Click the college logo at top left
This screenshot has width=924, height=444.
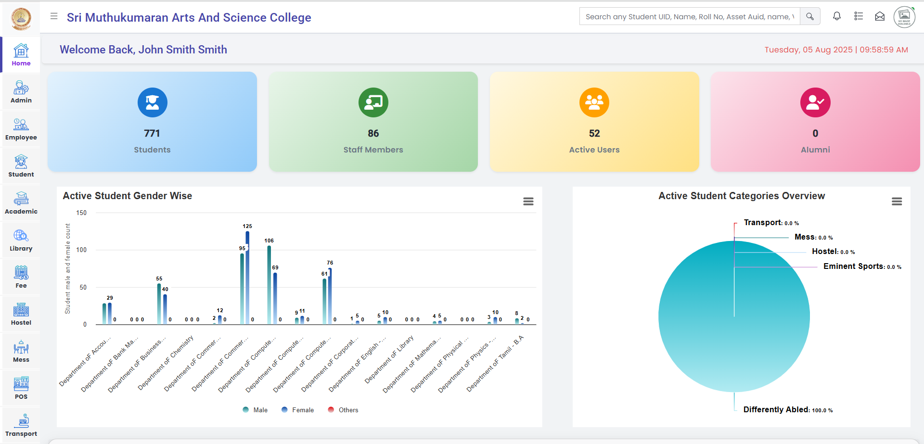21,18
